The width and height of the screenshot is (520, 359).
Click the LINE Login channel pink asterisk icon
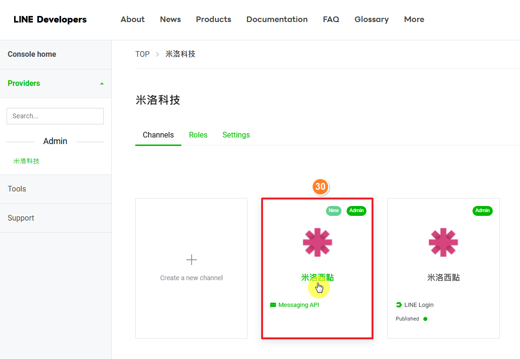point(443,242)
